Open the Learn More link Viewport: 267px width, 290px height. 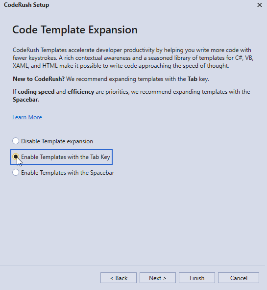[27, 117]
